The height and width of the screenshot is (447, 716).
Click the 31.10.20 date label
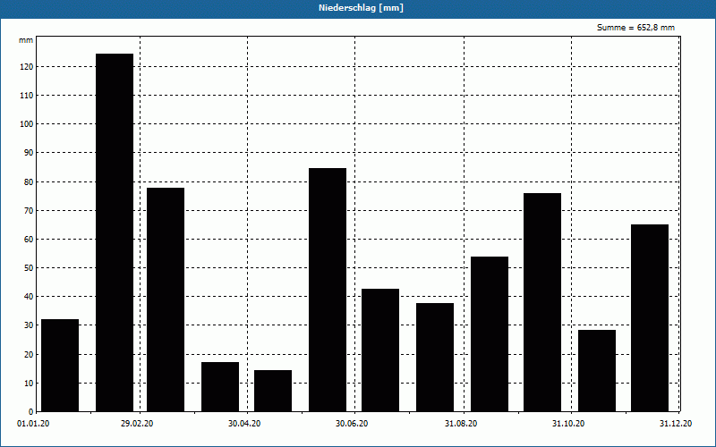pyautogui.click(x=568, y=424)
